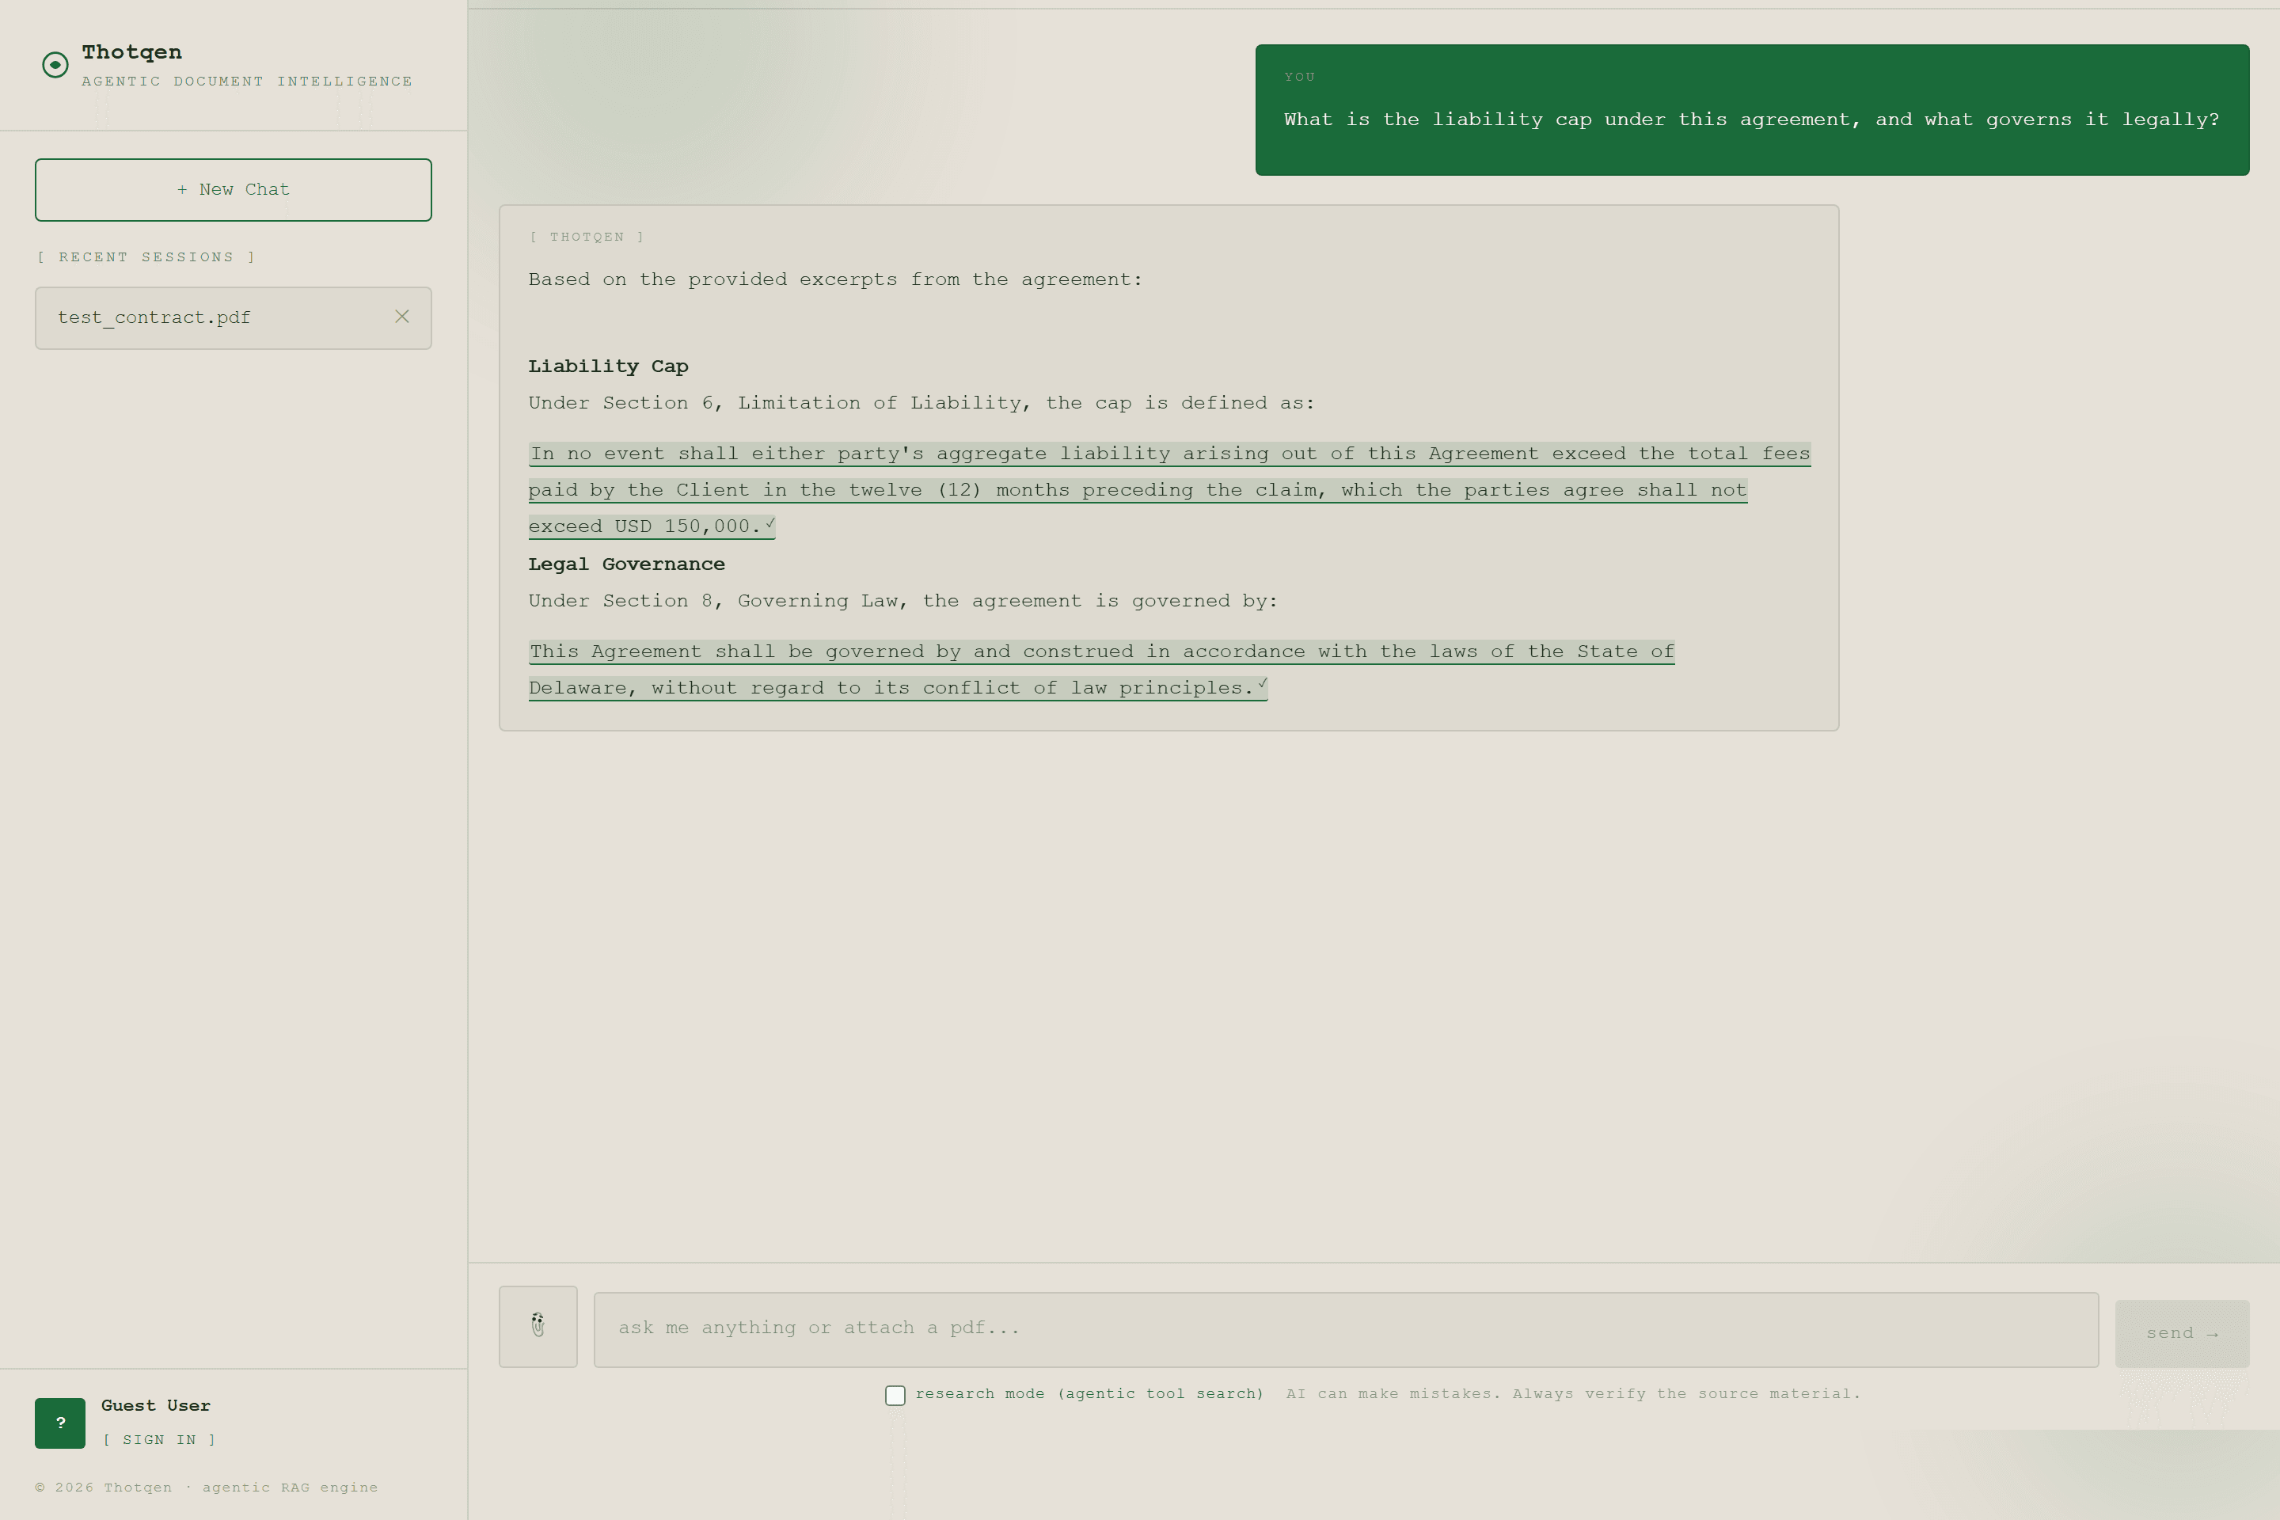Viewport: 2280px width, 1520px height.
Task: Click 'Under Section 6, Limitation of Liability' line
Action: click(921, 403)
